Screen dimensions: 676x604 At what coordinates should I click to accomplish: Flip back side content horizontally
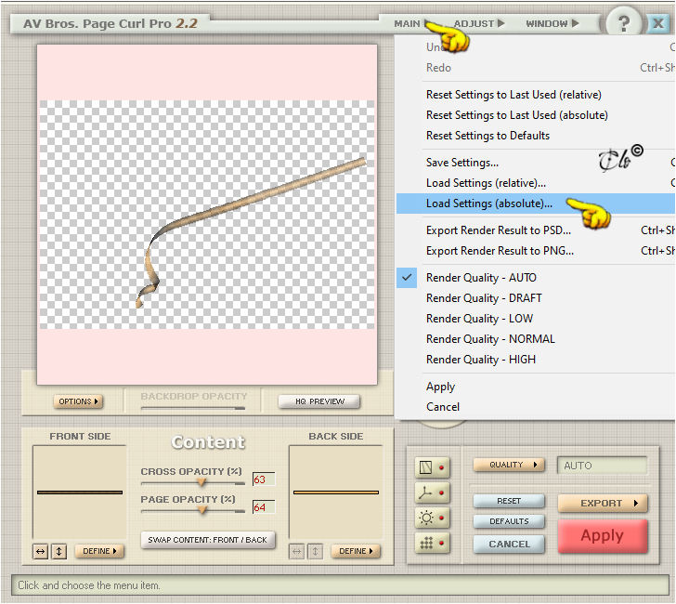point(296,551)
